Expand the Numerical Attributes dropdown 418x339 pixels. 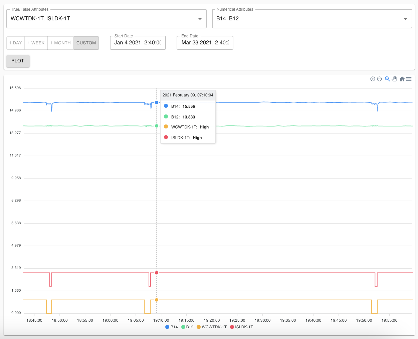405,19
